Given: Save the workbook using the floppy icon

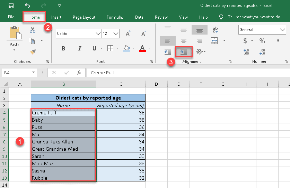Looking at the screenshot, I should (x=11, y=6).
